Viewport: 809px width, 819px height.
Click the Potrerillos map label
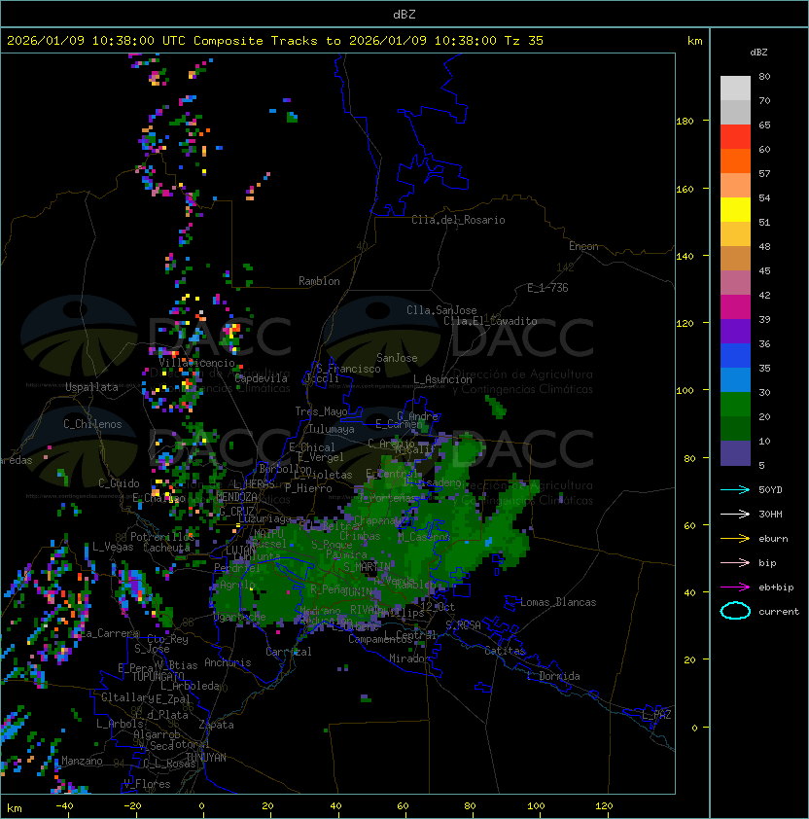click(x=162, y=537)
